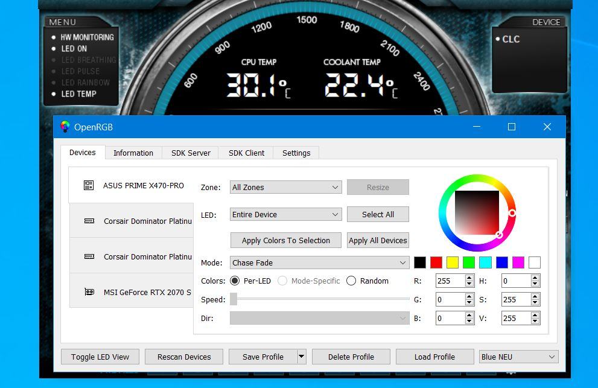Open the Mode dropdown showing Chase Fade
The height and width of the screenshot is (388, 598).
coord(320,262)
